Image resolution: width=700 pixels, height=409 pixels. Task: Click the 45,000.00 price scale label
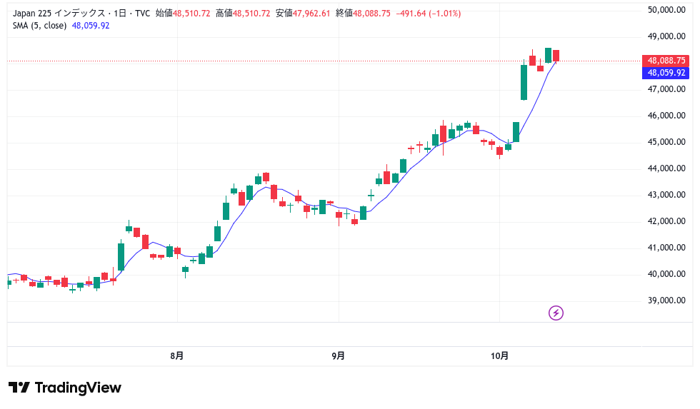click(666, 142)
